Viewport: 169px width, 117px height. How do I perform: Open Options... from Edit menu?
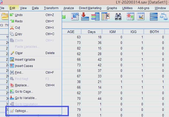coord(35,111)
